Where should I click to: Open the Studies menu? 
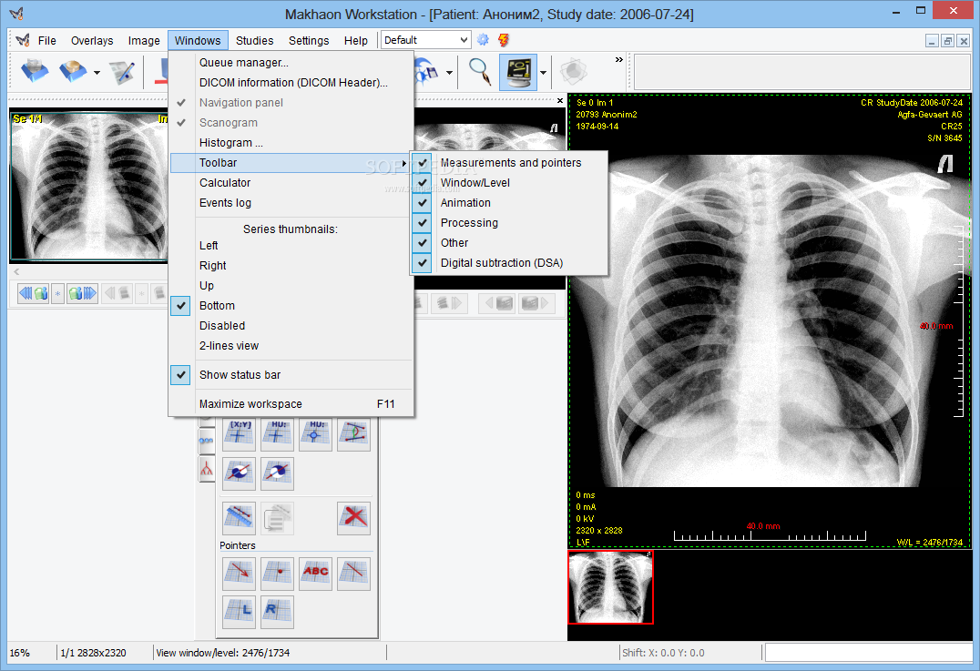(x=254, y=41)
